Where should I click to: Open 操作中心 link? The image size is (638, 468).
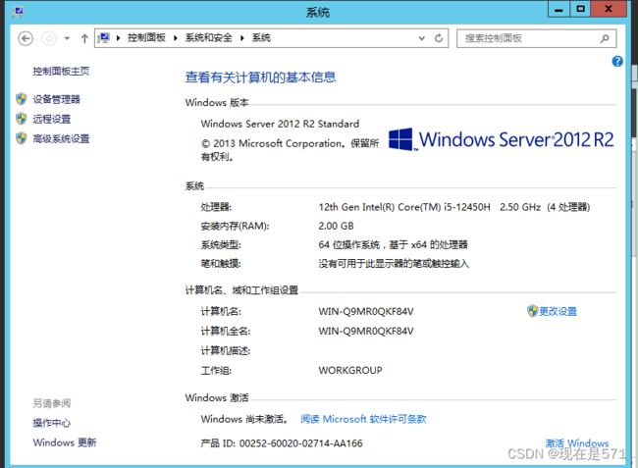point(52,423)
